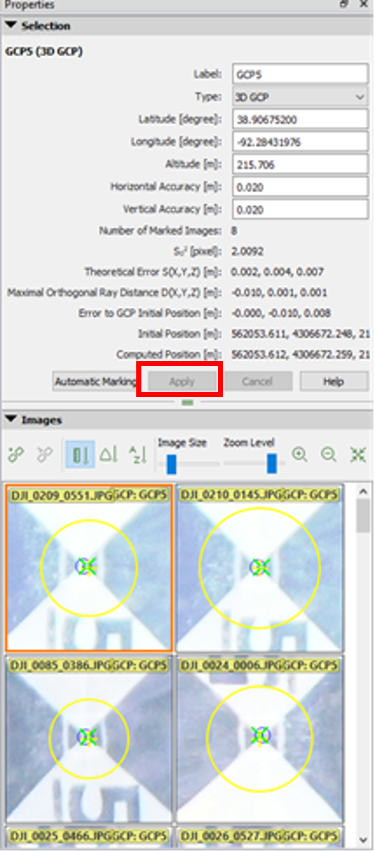Screen dimensions: 375x852
Task: Collapse the Selection section
Action: pyautogui.click(x=11, y=25)
